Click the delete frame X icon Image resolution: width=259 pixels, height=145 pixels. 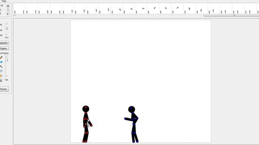8,6
